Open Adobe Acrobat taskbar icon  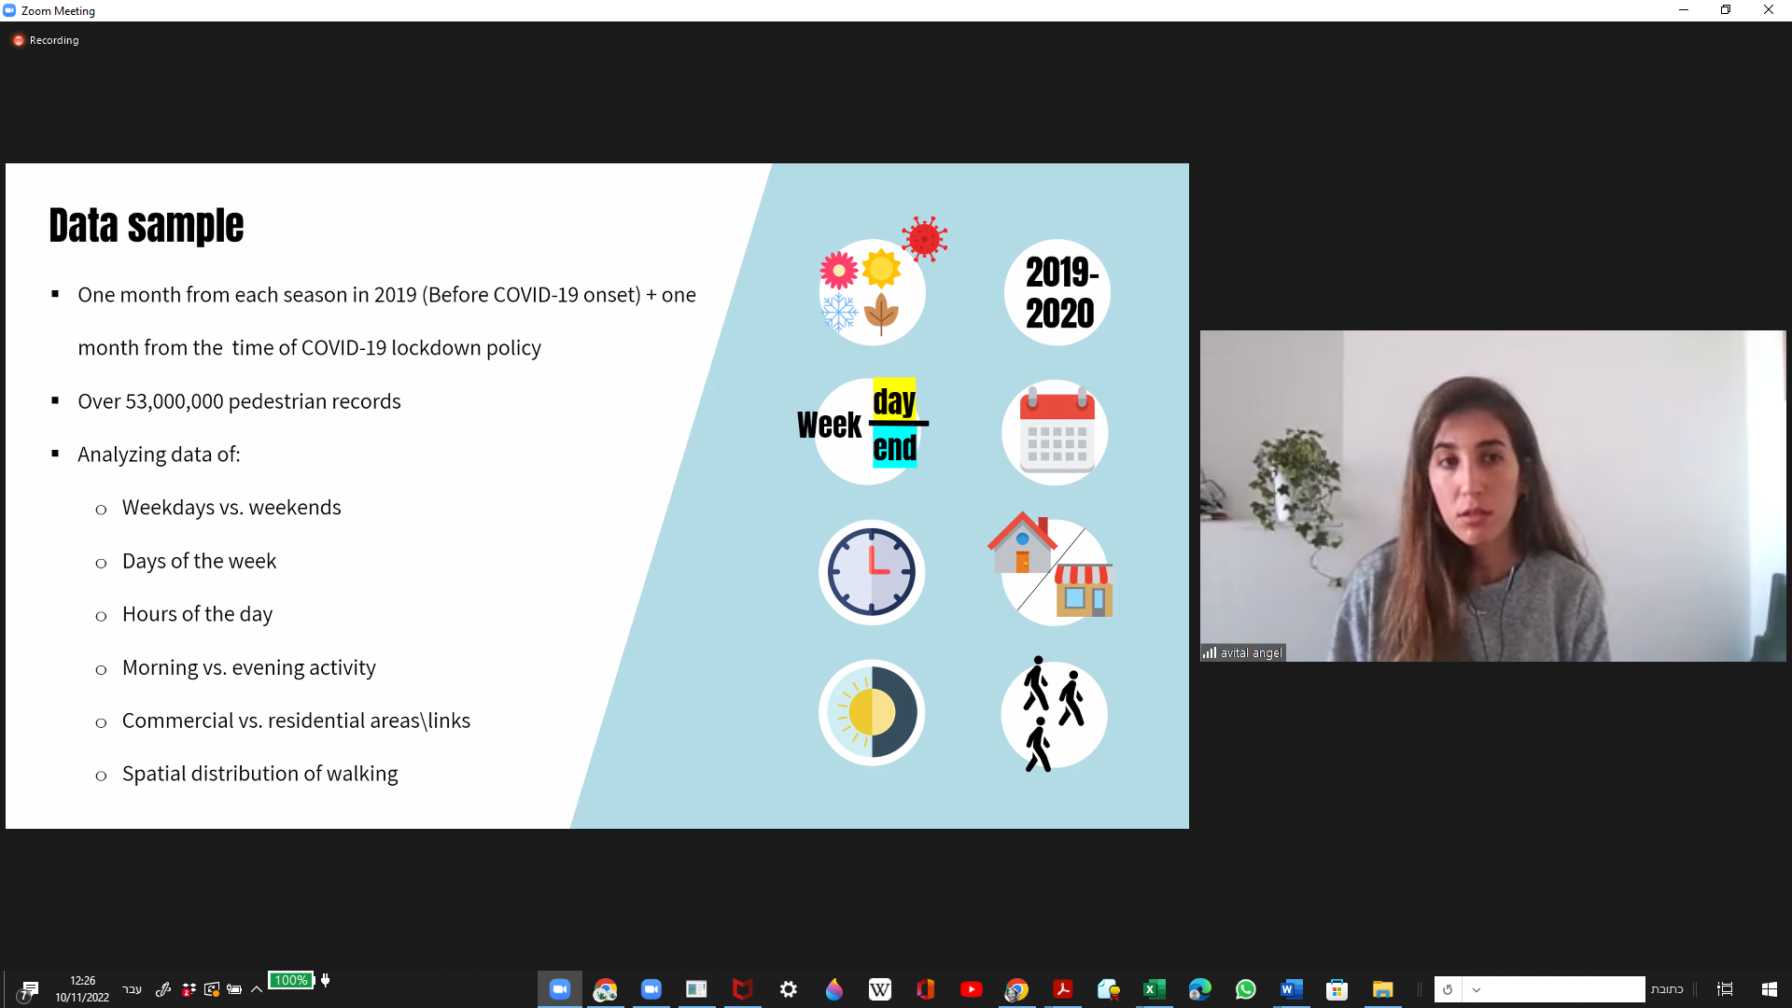[1062, 989]
